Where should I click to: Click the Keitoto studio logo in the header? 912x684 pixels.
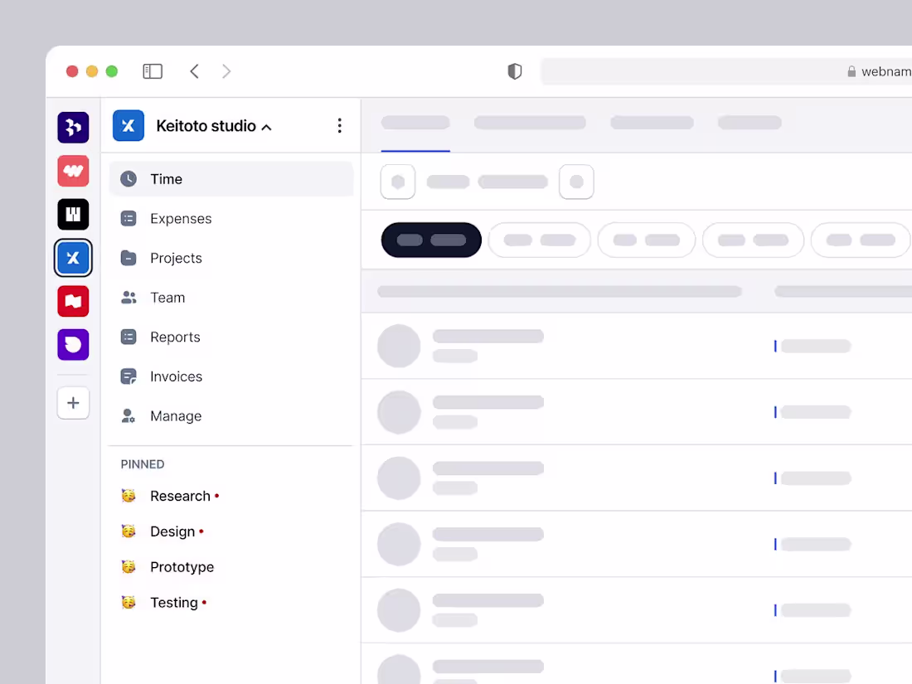129,126
